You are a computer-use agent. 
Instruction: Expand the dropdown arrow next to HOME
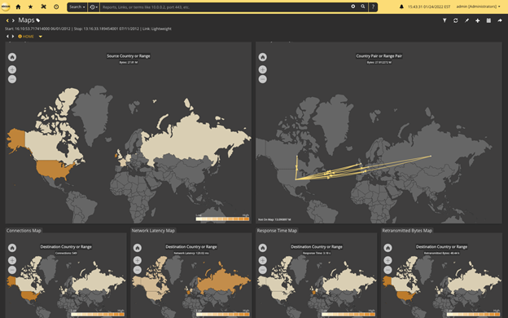coord(41,37)
